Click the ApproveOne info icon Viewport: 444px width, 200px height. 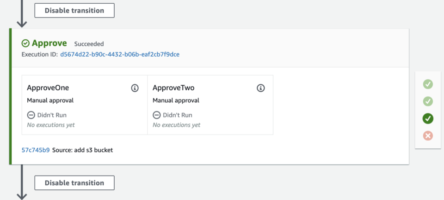pyautogui.click(x=135, y=88)
